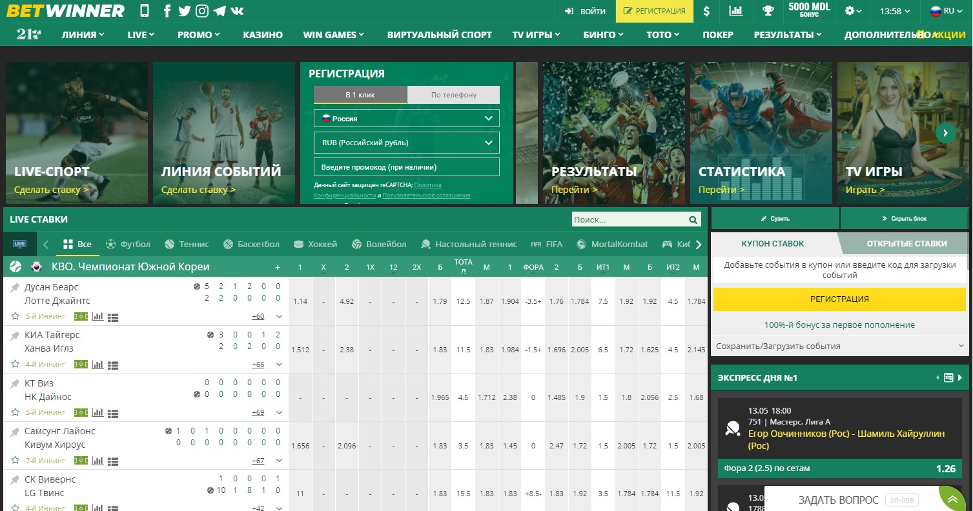973x511 pixels.
Task: Open match statistics chart for КИА Тайгерс game
Action: click(97, 364)
